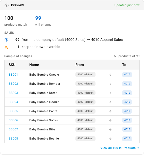
Task: Click 4000 · default badge in BB007 row
Action: [x=85, y=129]
